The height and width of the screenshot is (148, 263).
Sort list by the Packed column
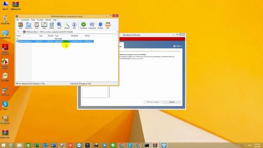pos(50,36)
